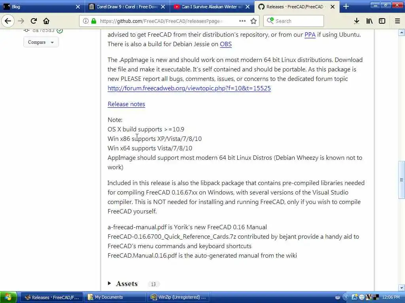Open the forum.freecadweb.org viewtopic link
This screenshot has height=303, width=405.
[189, 88]
